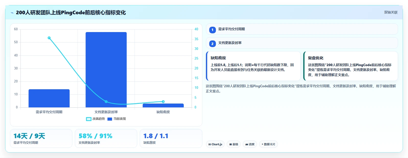
Task: Click the 文档更新及时率 x-axis label
Action: point(106,112)
